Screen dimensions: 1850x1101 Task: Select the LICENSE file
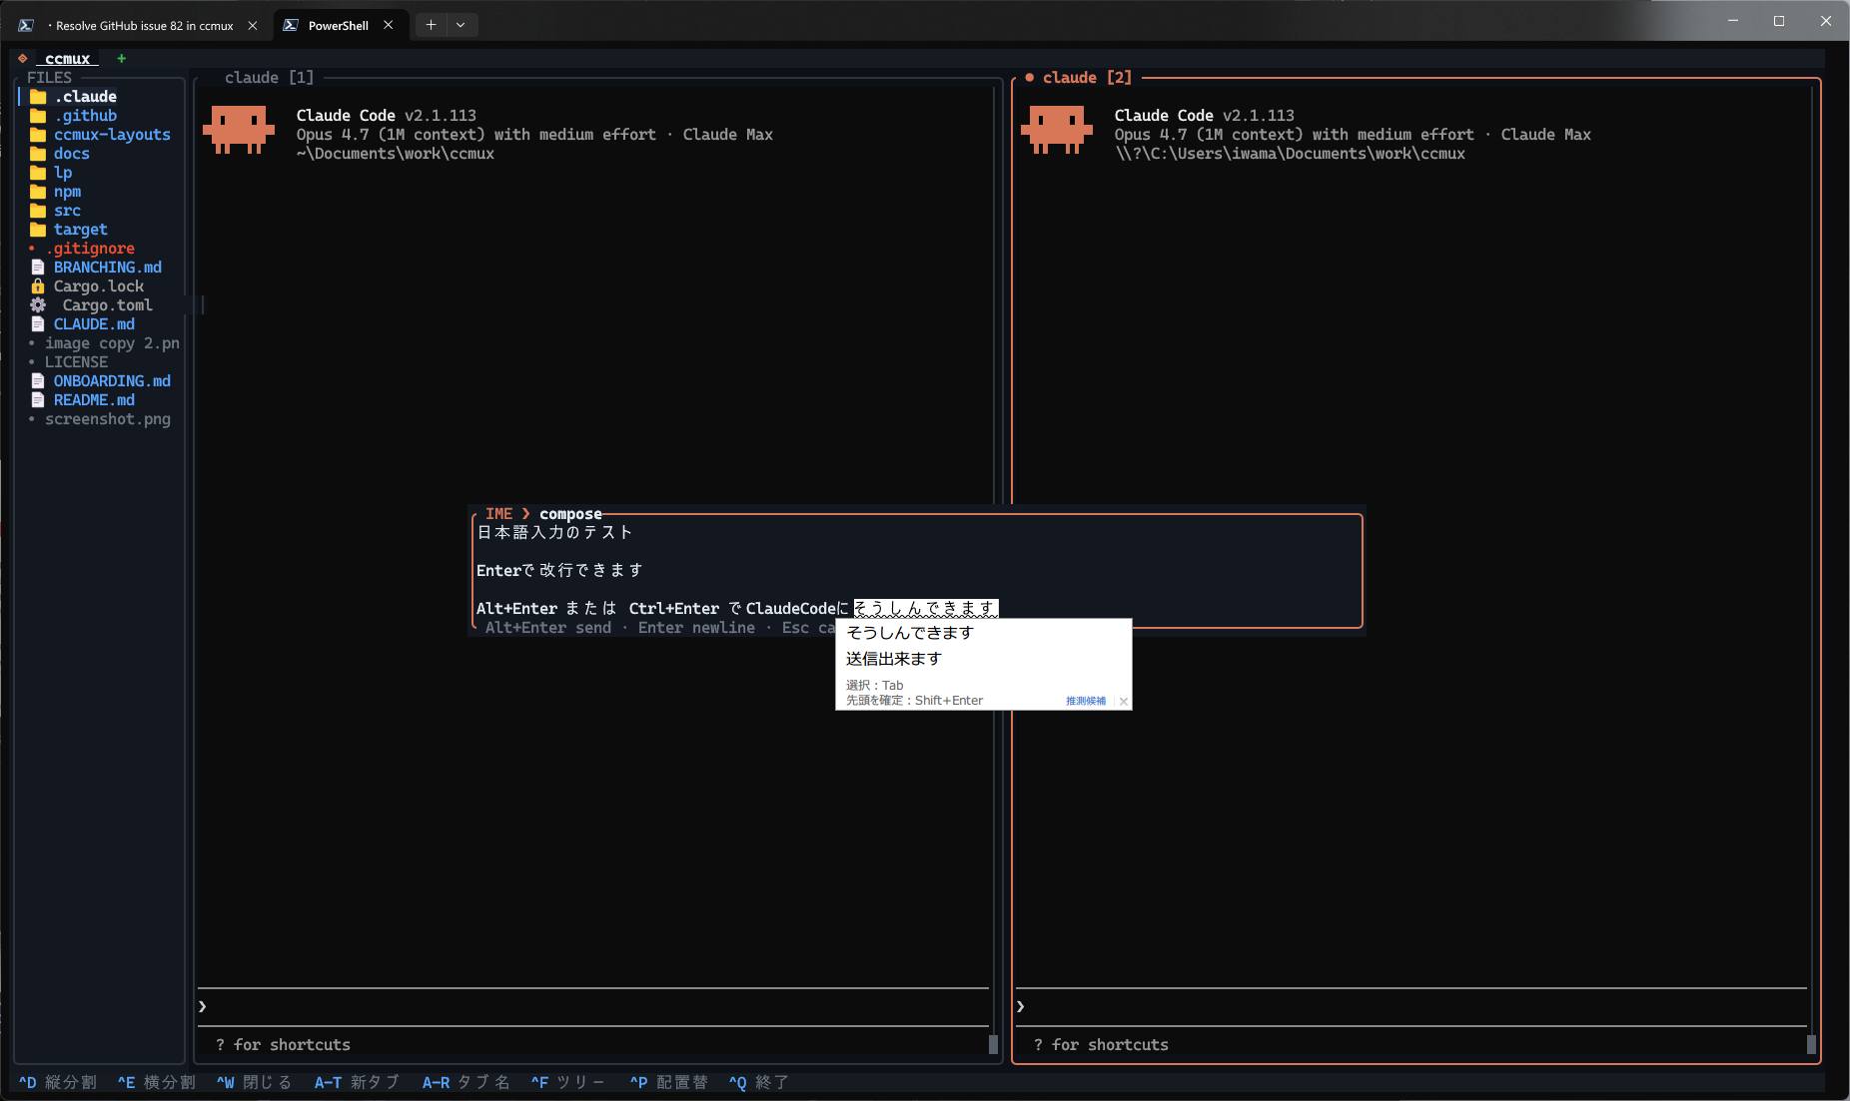tap(76, 362)
